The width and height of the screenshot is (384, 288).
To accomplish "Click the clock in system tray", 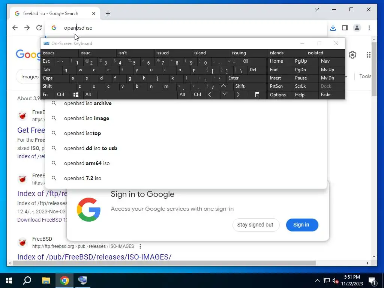I will click(x=352, y=280).
